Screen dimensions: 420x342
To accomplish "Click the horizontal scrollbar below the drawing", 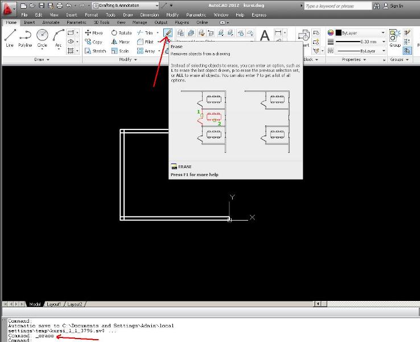I will tap(366, 304).
